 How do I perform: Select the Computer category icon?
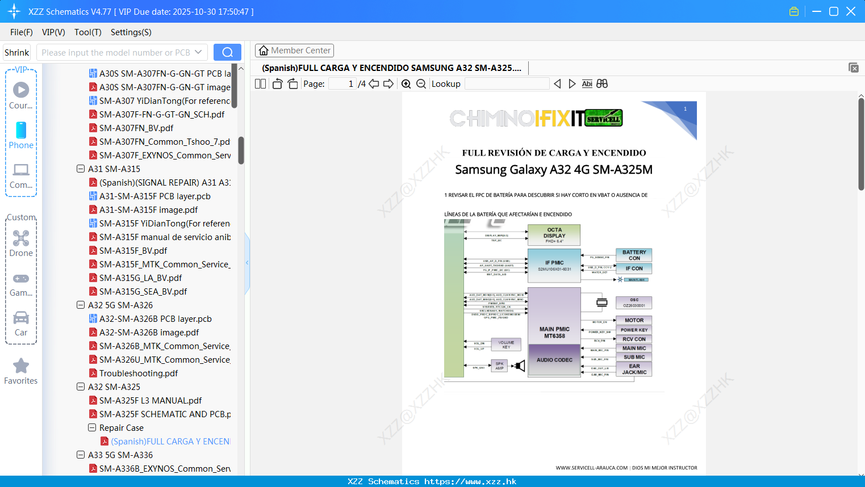click(21, 175)
